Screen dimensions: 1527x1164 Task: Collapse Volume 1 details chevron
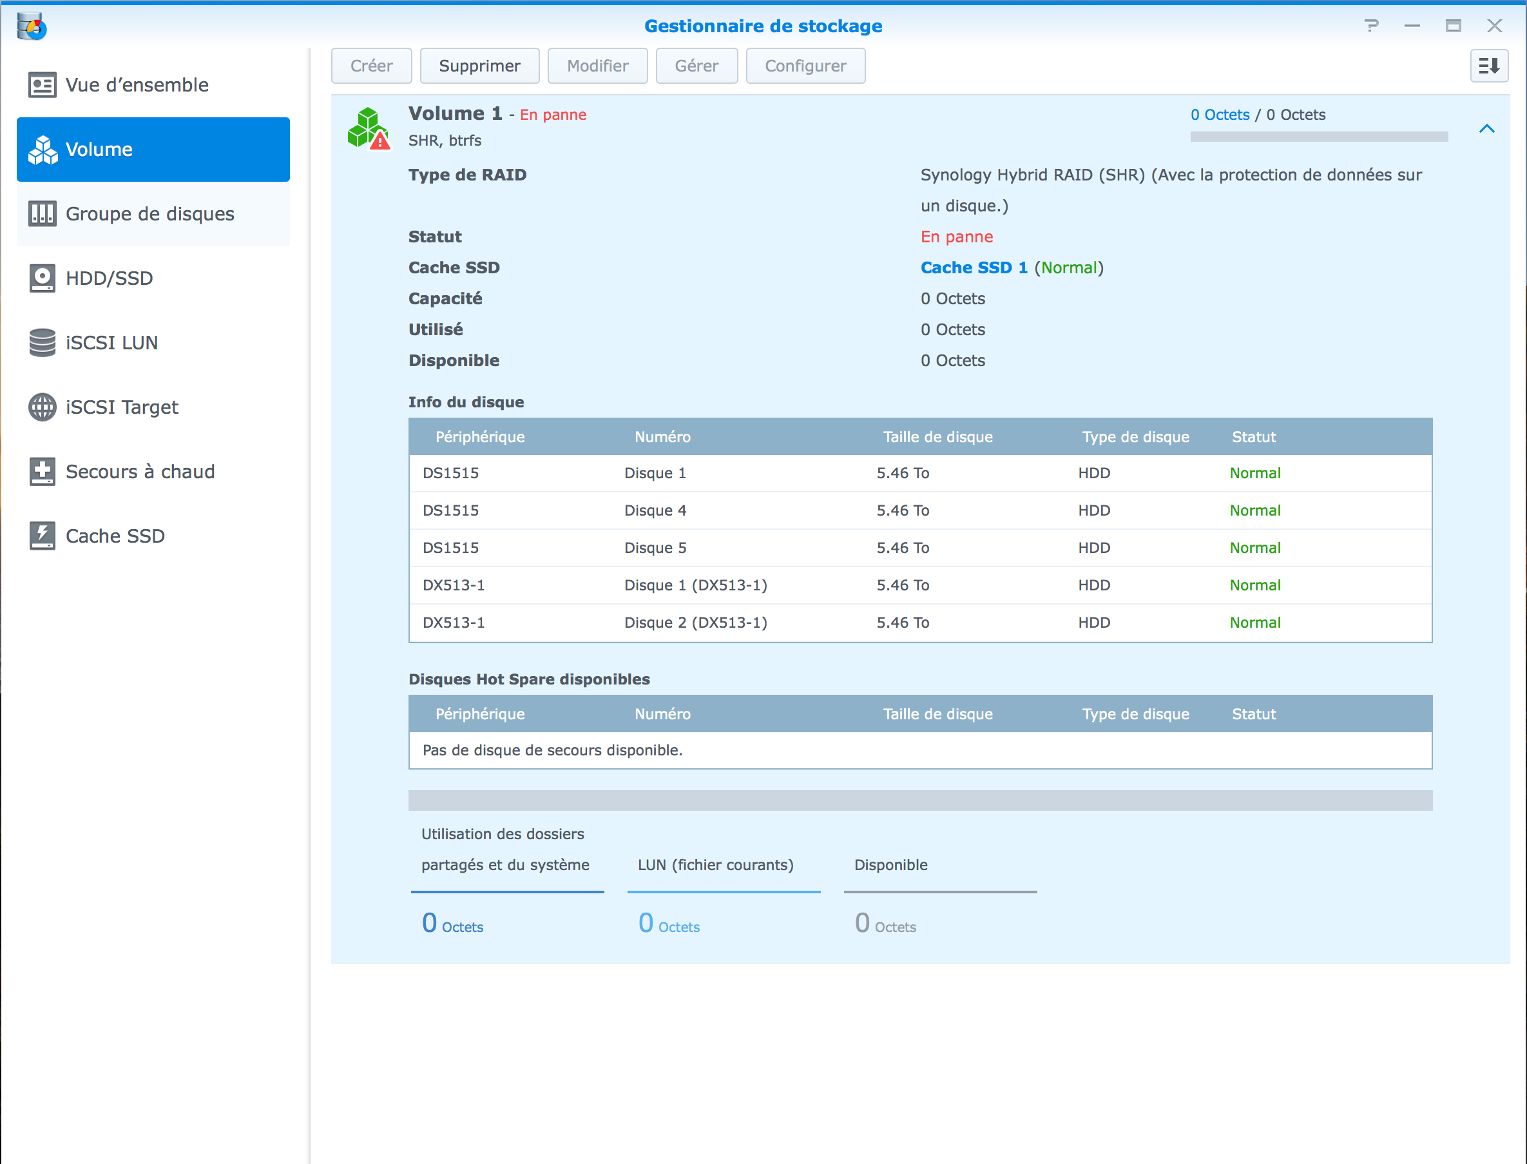tap(1486, 129)
